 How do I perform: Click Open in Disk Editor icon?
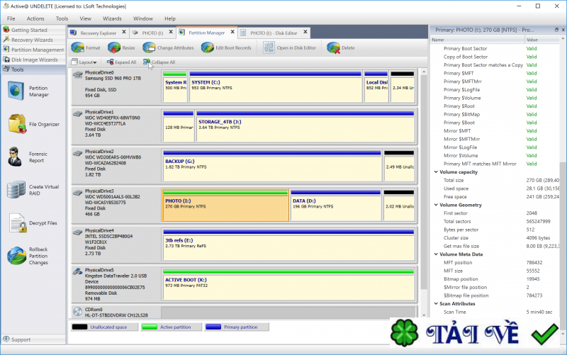click(269, 47)
